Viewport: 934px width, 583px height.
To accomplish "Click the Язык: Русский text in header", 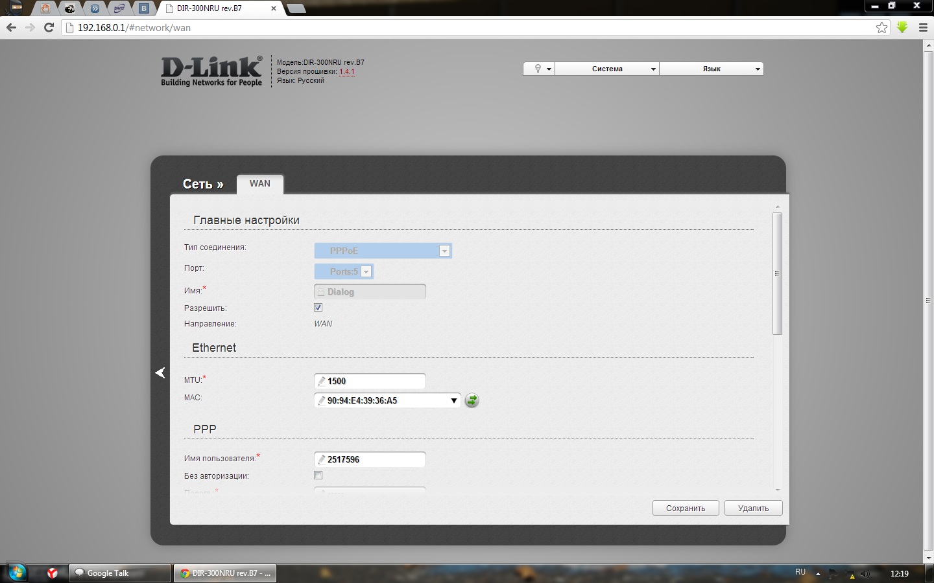I will coord(300,81).
